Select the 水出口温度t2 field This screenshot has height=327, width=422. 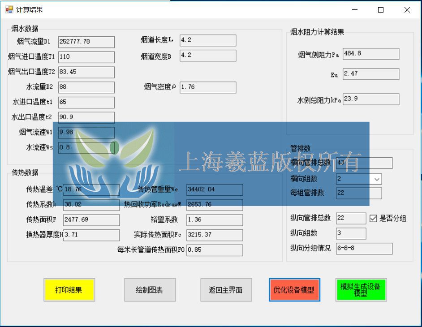86,117
